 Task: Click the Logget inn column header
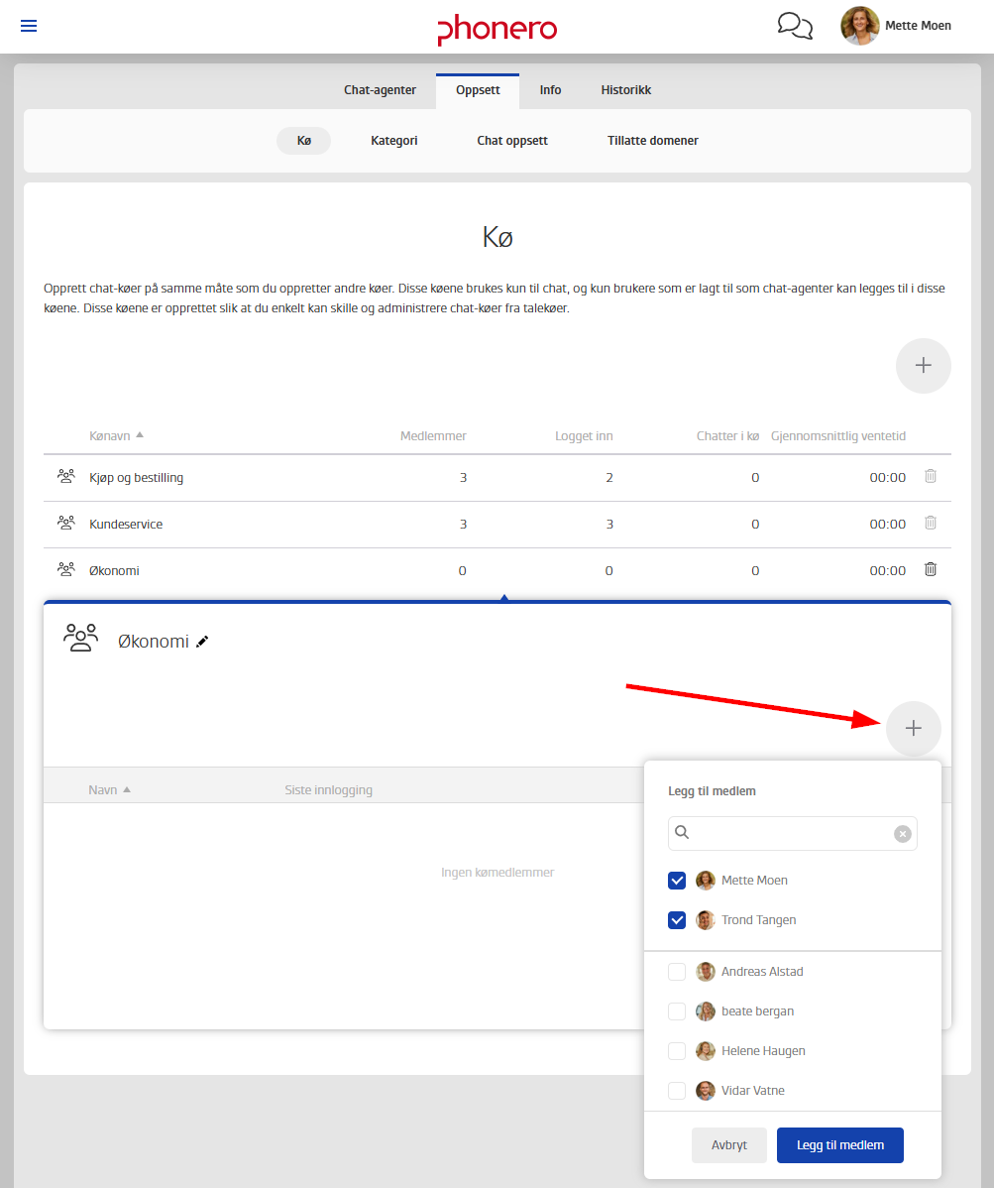click(584, 435)
